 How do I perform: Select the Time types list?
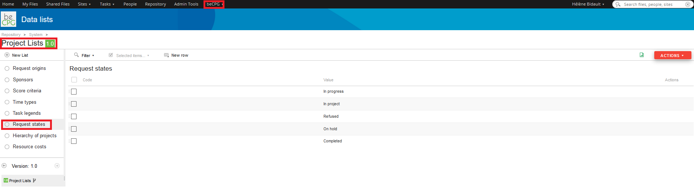(24, 102)
